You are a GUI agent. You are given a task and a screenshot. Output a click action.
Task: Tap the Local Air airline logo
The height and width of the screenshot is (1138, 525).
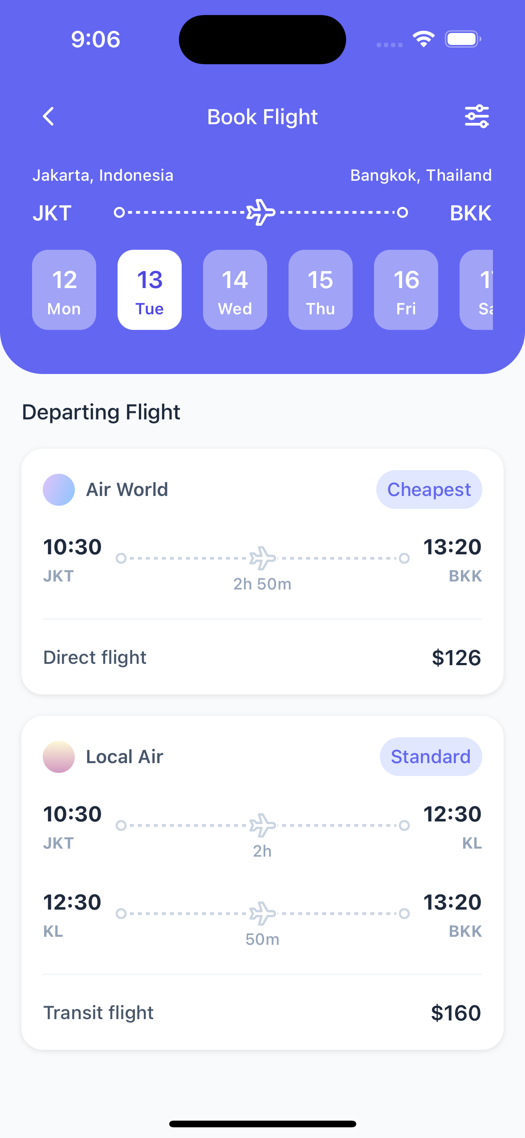click(x=59, y=757)
